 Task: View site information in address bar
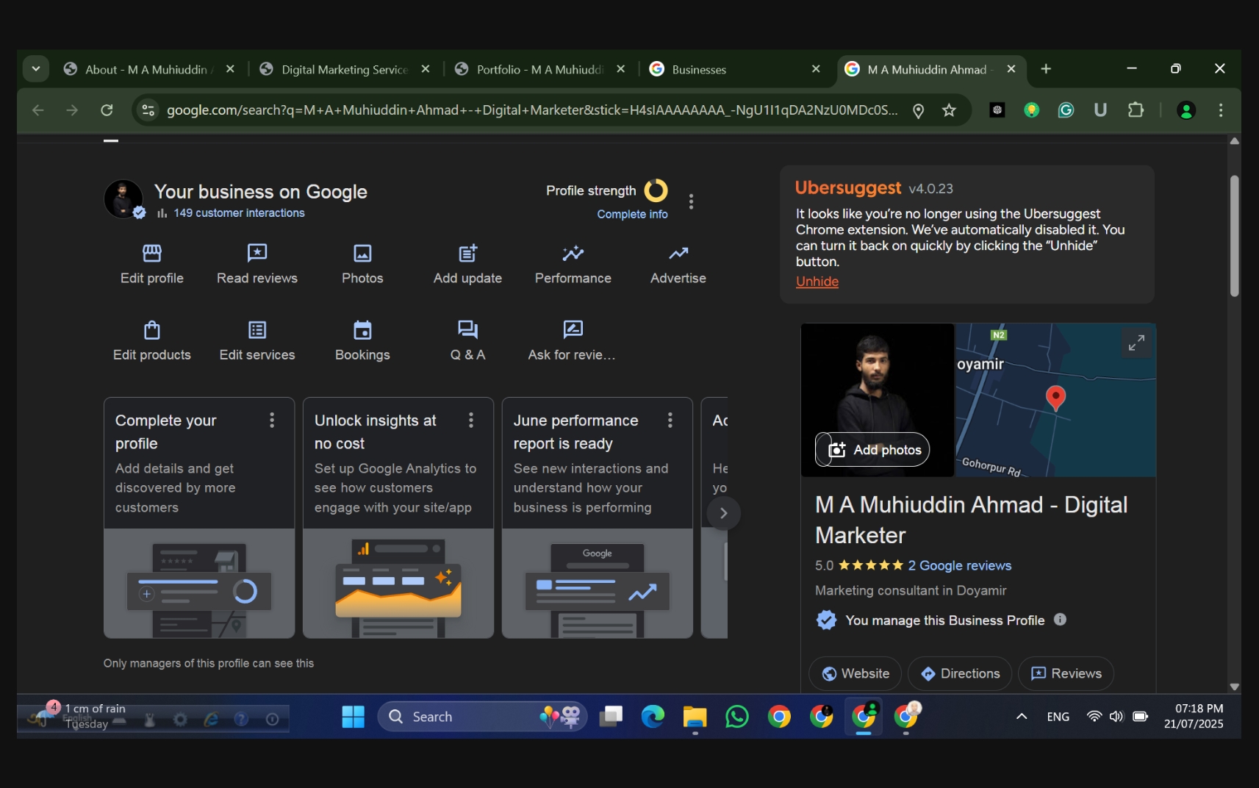tap(148, 110)
